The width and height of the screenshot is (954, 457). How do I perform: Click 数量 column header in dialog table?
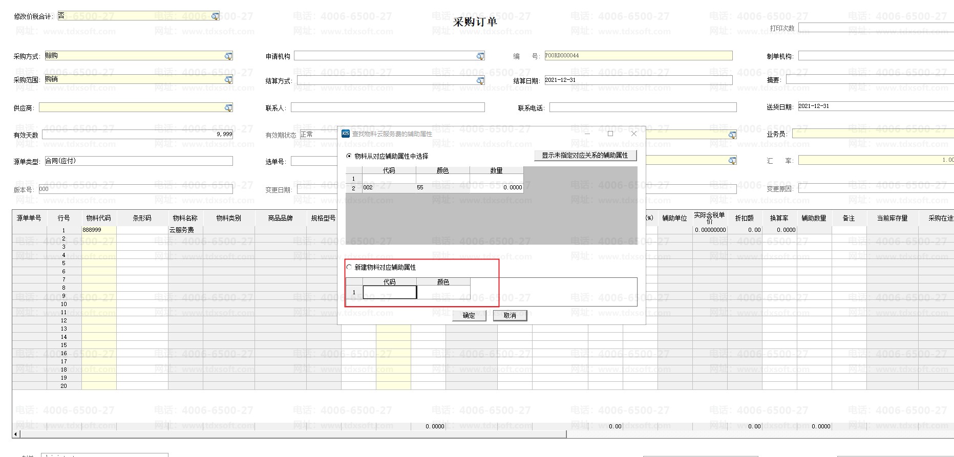coord(496,170)
